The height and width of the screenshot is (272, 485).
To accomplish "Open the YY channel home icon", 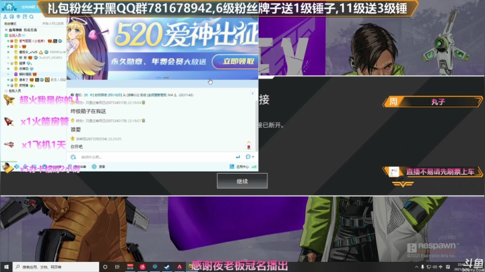I will point(9,7).
